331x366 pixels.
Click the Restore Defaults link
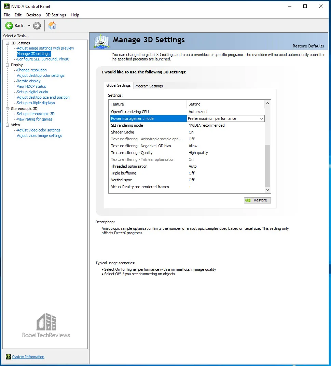coord(308,46)
